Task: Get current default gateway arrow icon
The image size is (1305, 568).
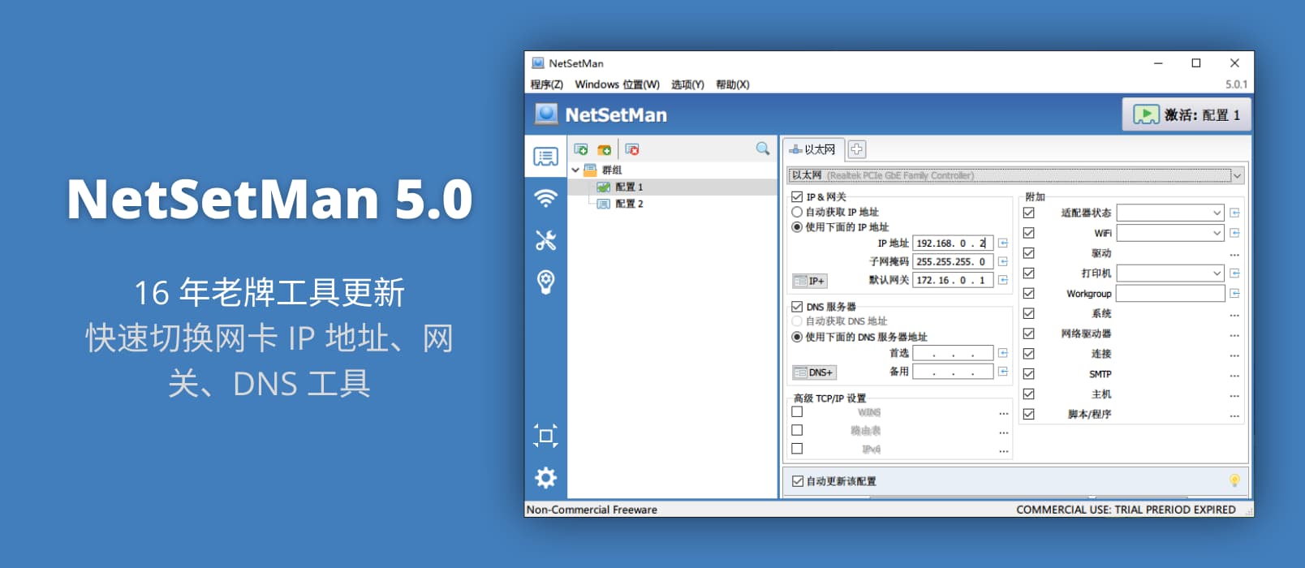Action: coord(1003,280)
